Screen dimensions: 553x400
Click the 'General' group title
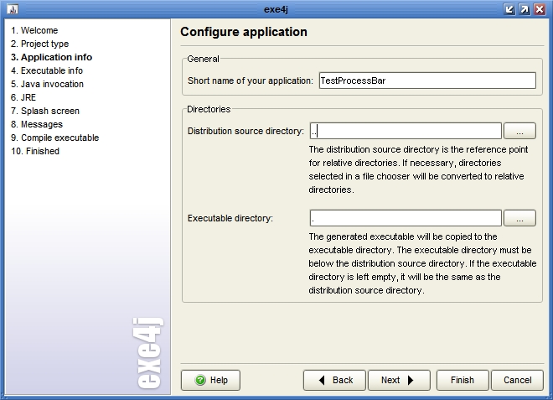203,59
